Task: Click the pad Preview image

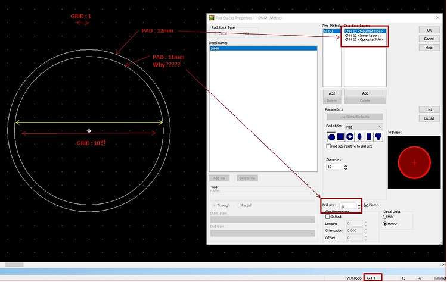Action: tap(414, 162)
